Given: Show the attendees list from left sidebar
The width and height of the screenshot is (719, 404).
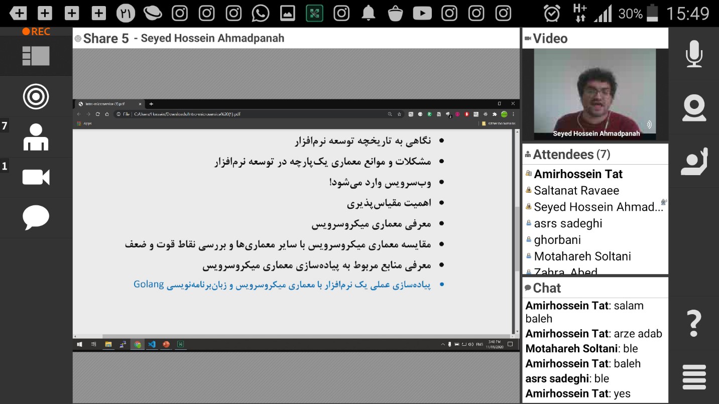Looking at the screenshot, I should [x=36, y=137].
